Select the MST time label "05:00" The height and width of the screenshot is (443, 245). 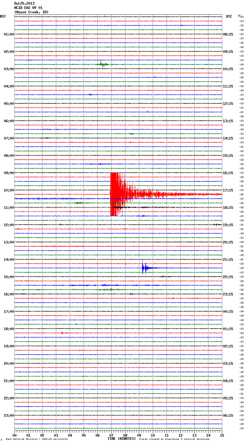(9, 104)
